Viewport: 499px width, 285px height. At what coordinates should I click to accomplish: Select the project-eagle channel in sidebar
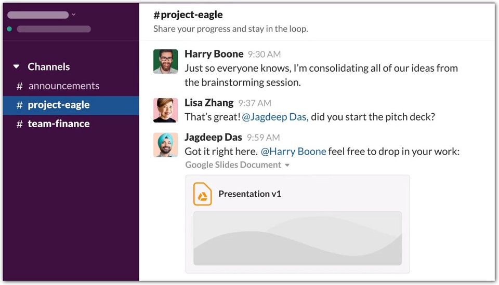(58, 105)
